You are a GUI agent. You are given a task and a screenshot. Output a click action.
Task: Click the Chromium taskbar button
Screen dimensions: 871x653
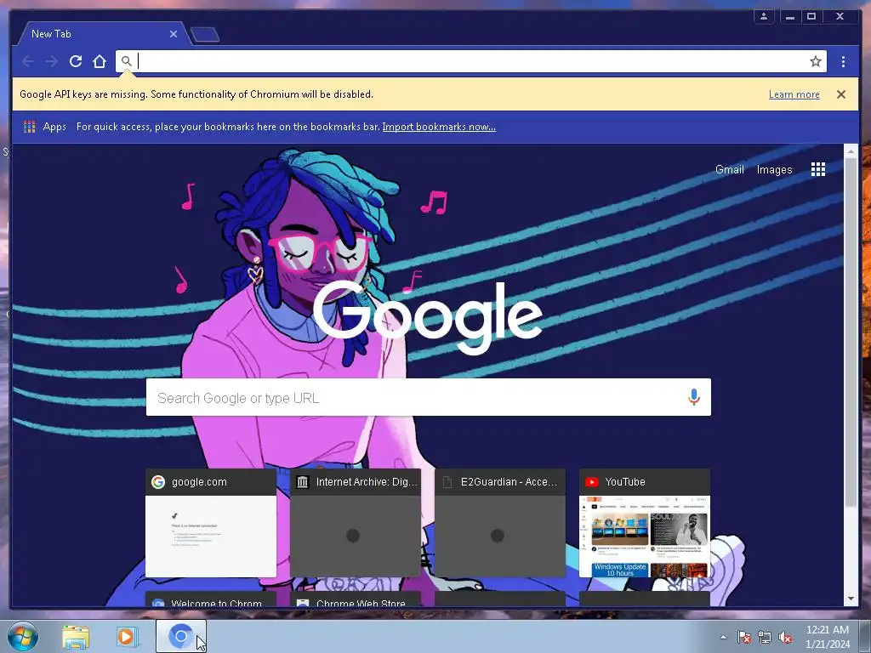[x=180, y=636]
